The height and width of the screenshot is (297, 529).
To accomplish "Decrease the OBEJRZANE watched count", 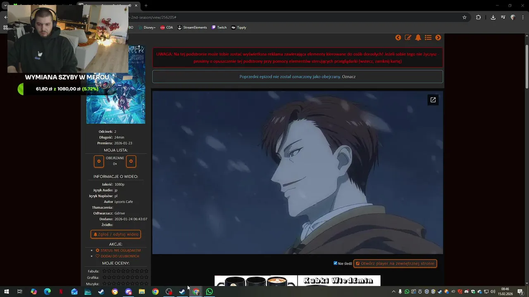I will [x=99, y=161].
